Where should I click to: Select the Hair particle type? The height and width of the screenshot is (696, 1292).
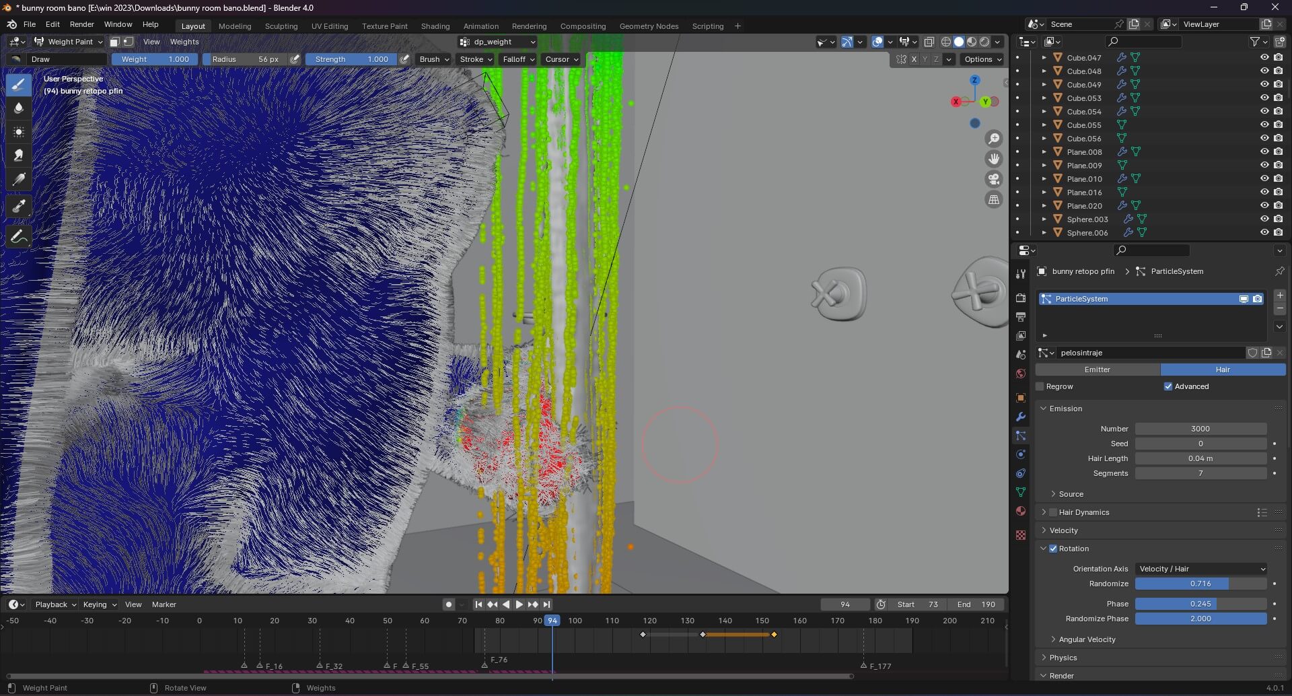tap(1223, 370)
